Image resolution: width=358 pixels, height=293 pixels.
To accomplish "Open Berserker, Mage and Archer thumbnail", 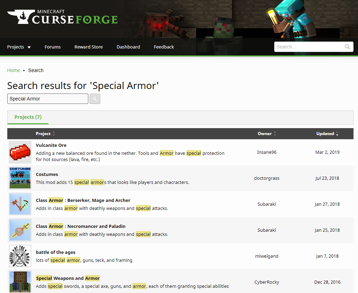I will (20, 204).
